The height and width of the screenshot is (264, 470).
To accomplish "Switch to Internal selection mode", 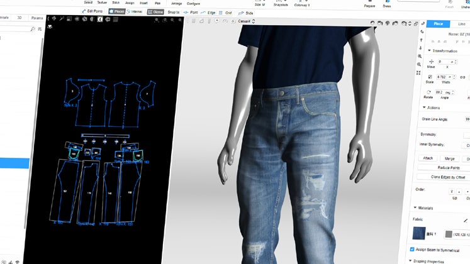I will (x=135, y=12).
